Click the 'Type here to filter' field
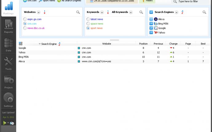Viewport: 212px width, 132px height. click(192, 2)
